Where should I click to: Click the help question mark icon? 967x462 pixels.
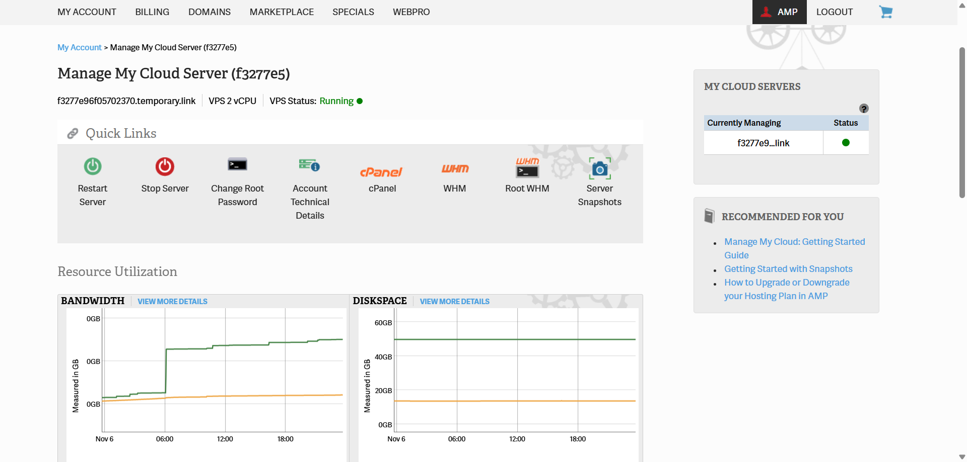click(x=864, y=109)
